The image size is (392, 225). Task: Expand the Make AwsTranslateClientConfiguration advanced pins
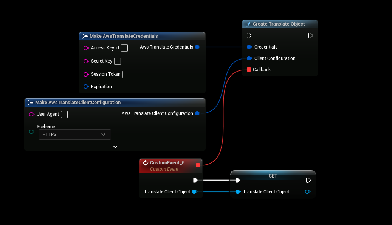point(115,147)
